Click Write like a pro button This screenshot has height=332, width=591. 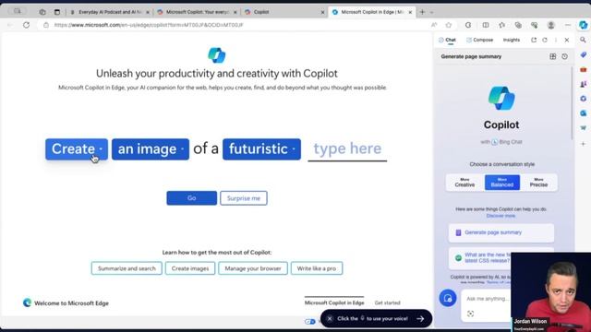pos(317,268)
